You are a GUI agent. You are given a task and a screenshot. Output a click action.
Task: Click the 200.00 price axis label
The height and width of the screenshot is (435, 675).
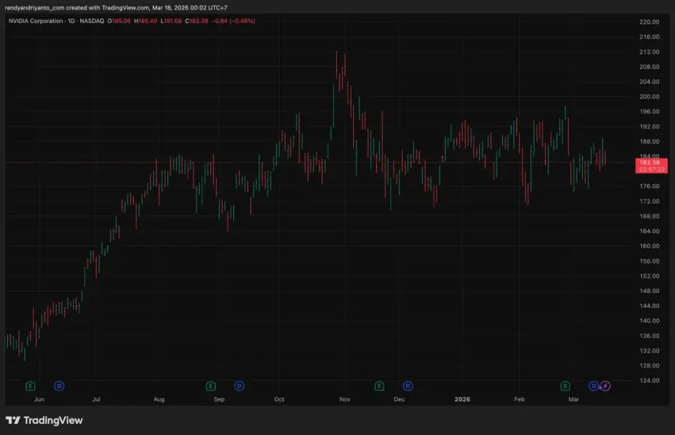pos(649,96)
